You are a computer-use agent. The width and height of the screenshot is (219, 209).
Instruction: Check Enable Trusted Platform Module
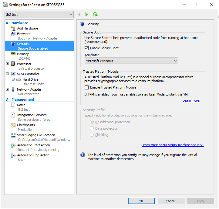pyautogui.click(x=86, y=87)
